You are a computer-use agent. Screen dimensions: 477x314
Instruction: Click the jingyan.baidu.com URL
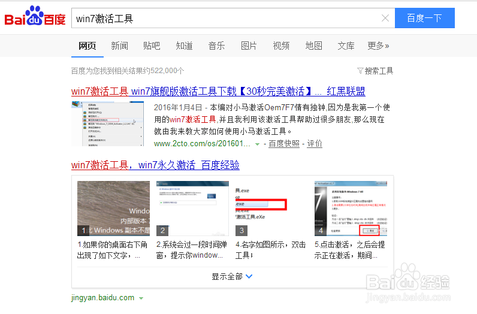click(x=103, y=298)
